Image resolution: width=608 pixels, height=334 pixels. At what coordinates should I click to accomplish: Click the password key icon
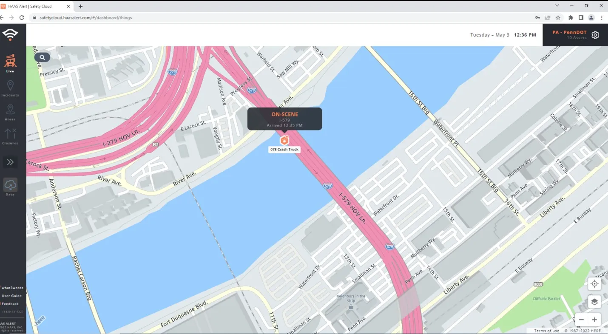pos(538,18)
